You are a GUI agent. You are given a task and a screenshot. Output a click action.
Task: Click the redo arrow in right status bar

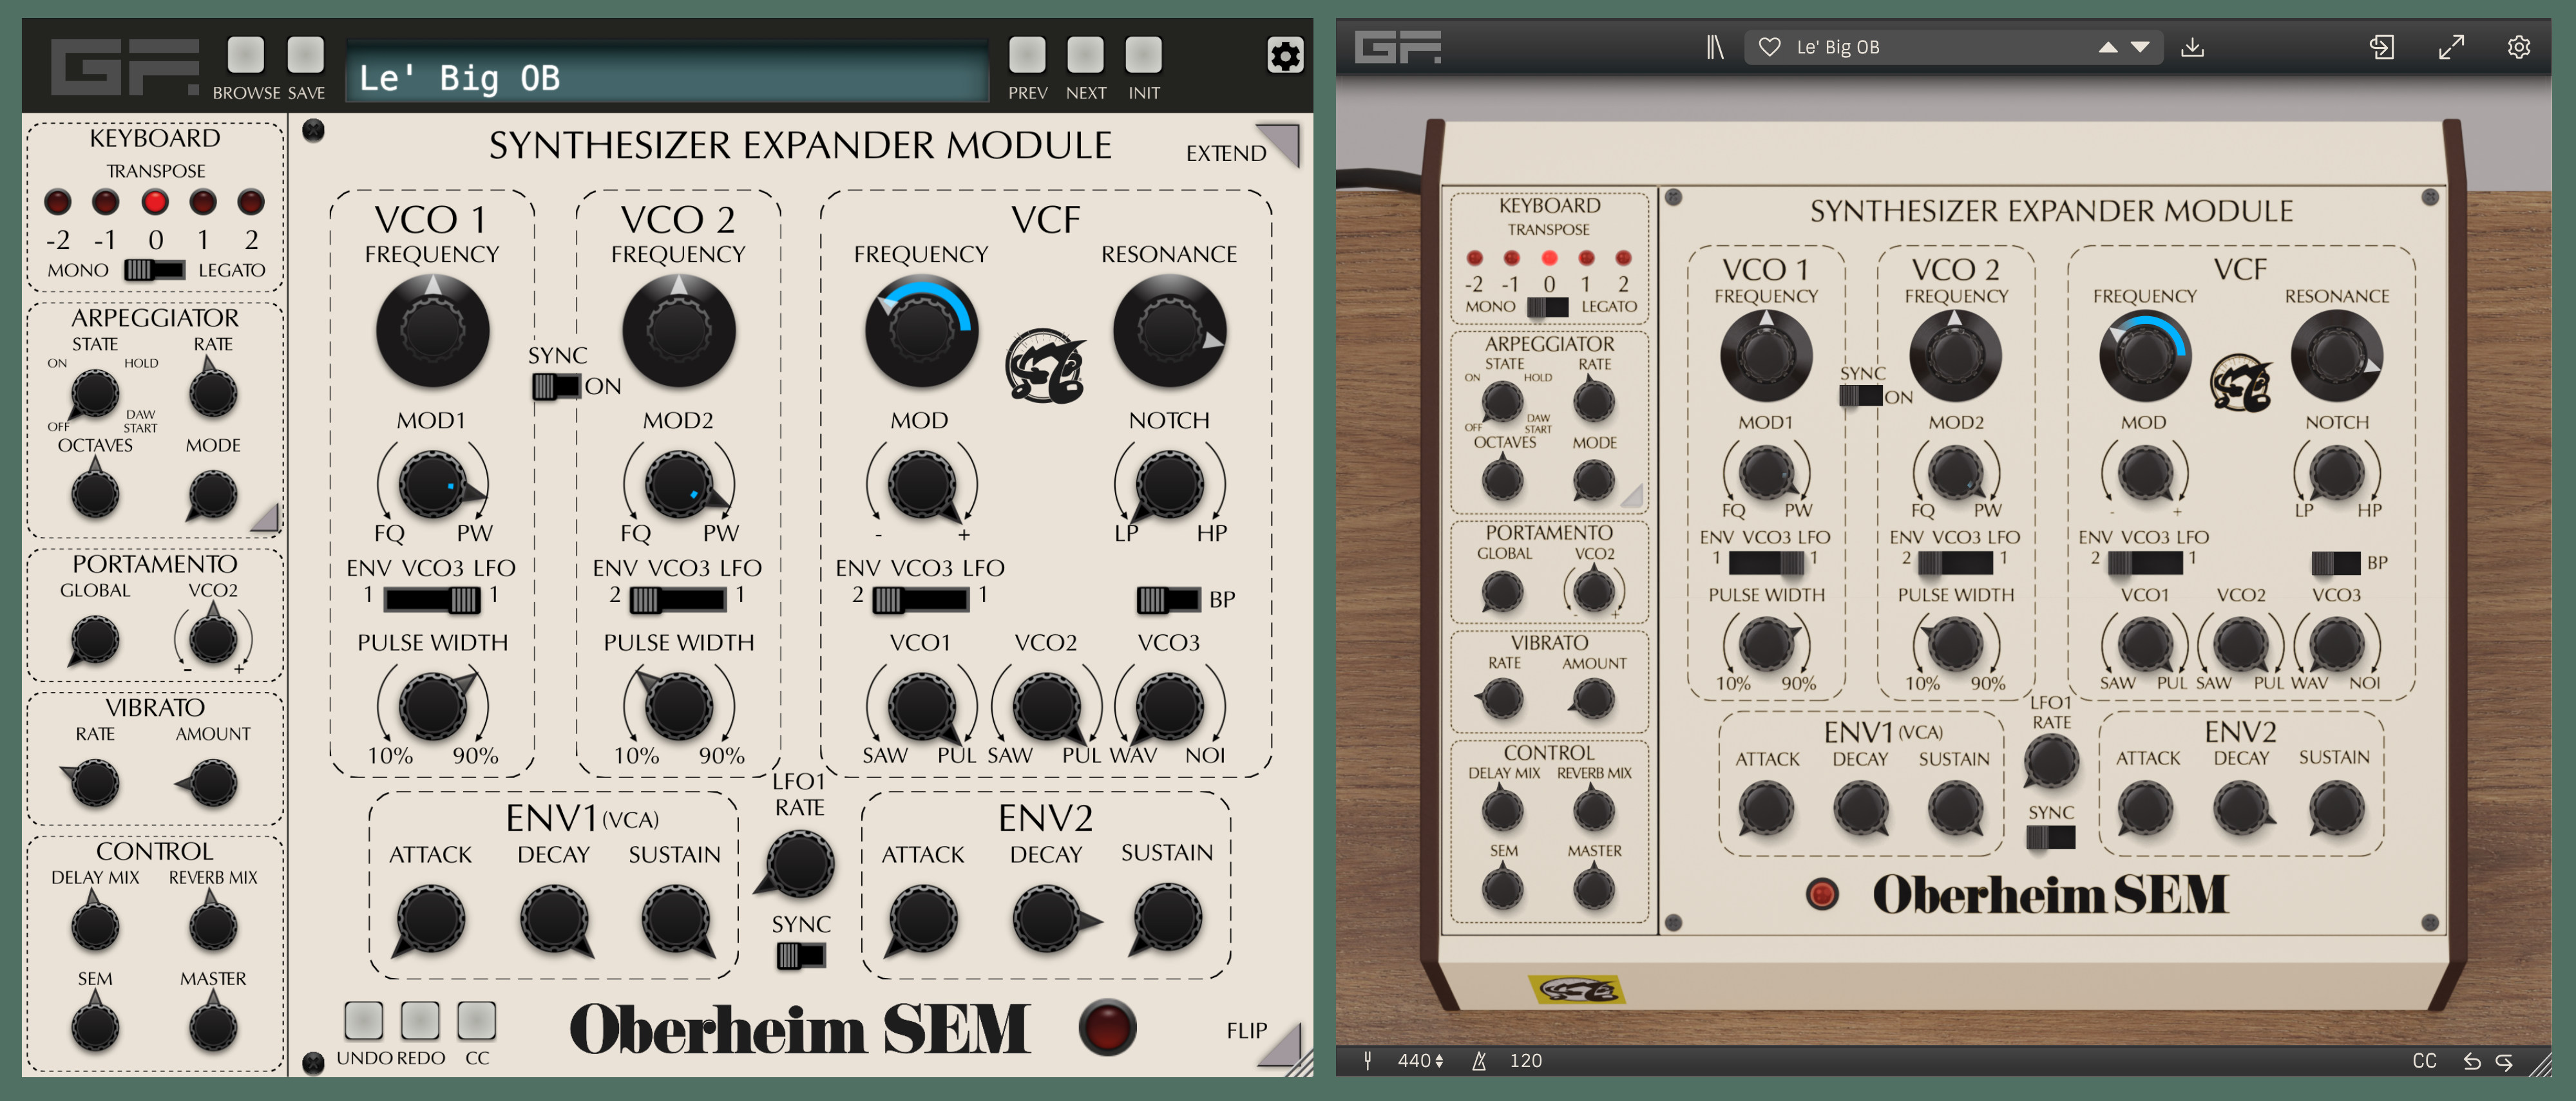[2504, 1061]
